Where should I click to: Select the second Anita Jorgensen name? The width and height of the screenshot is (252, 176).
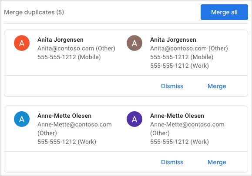click(173, 40)
